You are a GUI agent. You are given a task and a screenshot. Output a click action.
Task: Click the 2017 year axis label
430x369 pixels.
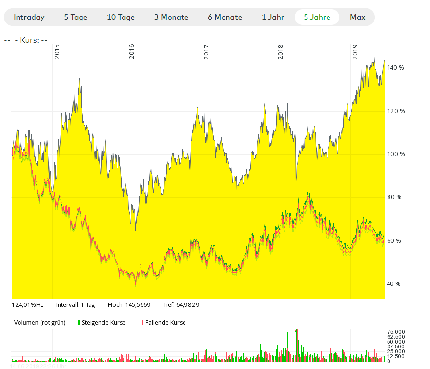pos(206,52)
